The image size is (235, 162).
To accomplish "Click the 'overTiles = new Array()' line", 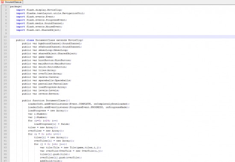I will (x=46, y=131).
